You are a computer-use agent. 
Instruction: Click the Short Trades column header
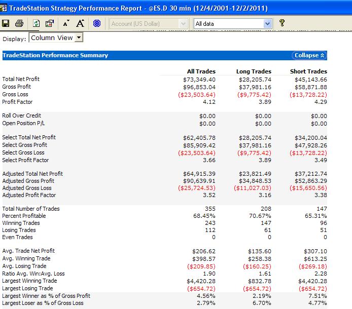point(308,71)
